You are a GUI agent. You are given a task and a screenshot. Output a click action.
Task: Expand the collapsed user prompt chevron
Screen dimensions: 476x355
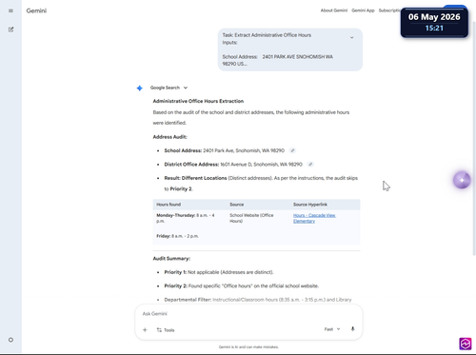pyautogui.click(x=351, y=37)
